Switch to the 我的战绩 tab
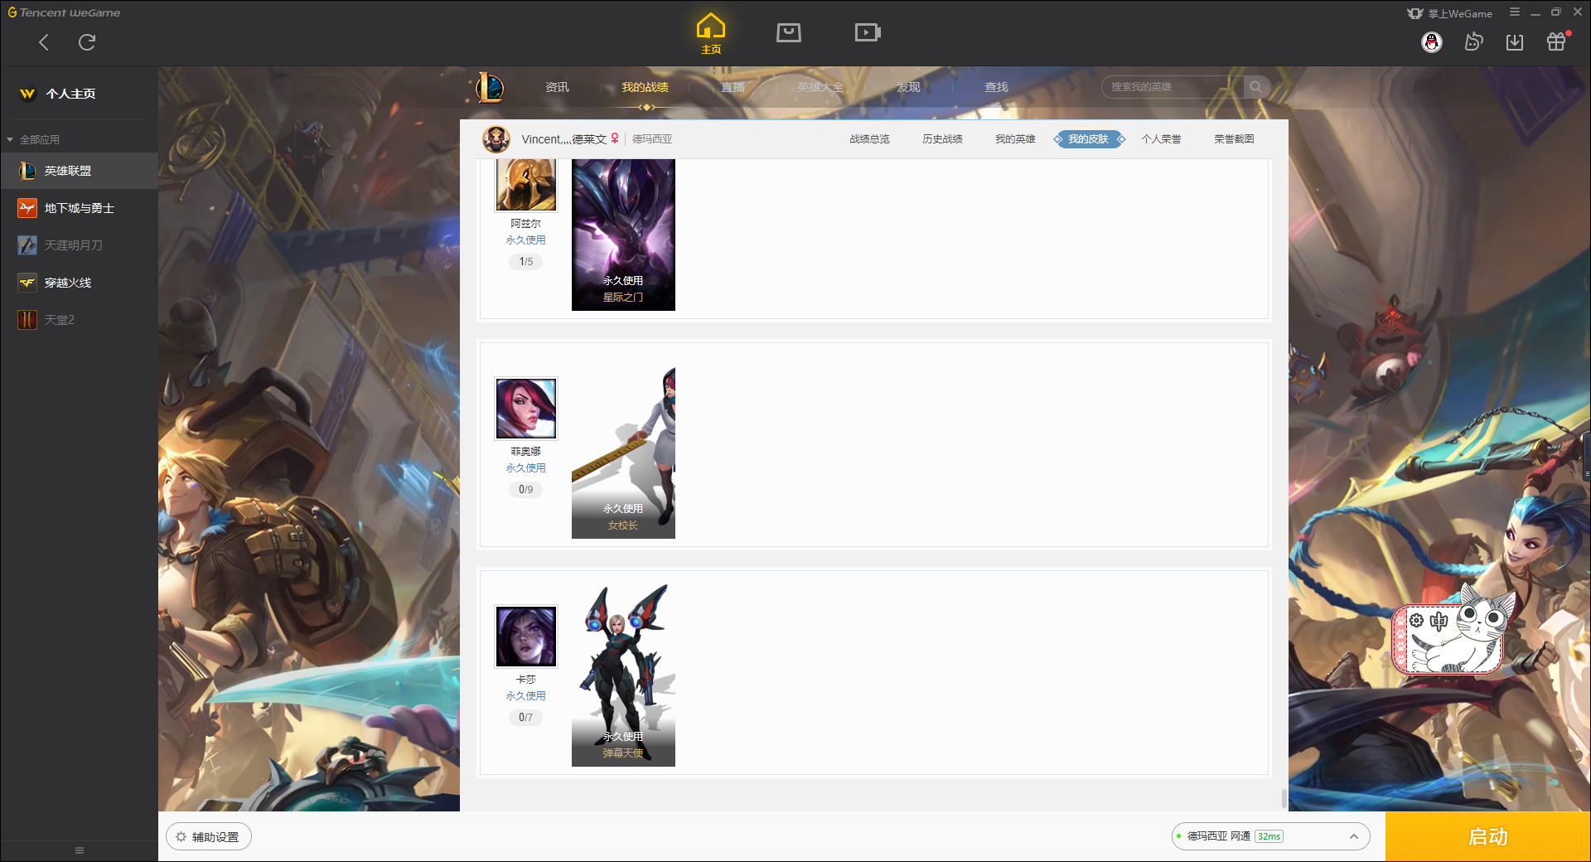The width and height of the screenshot is (1591, 862). point(645,87)
